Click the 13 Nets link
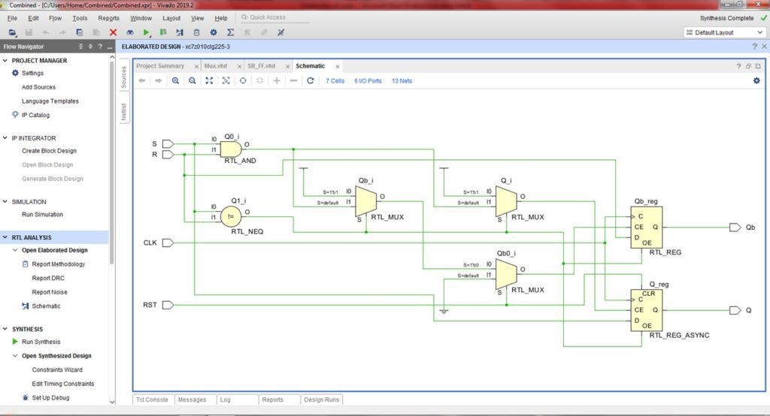The height and width of the screenshot is (416, 770). pos(402,81)
